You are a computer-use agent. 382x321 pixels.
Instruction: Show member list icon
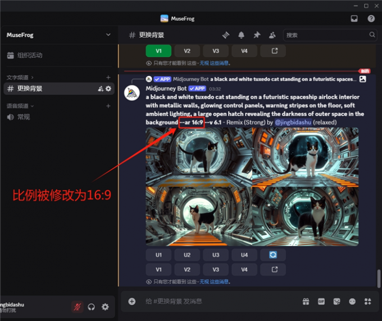[x=272, y=35]
